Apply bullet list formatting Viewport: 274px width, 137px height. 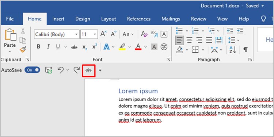click(179, 31)
